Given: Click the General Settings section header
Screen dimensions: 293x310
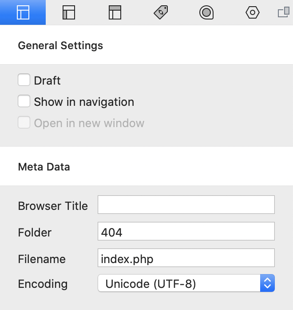Looking at the screenshot, I should [x=60, y=45].
